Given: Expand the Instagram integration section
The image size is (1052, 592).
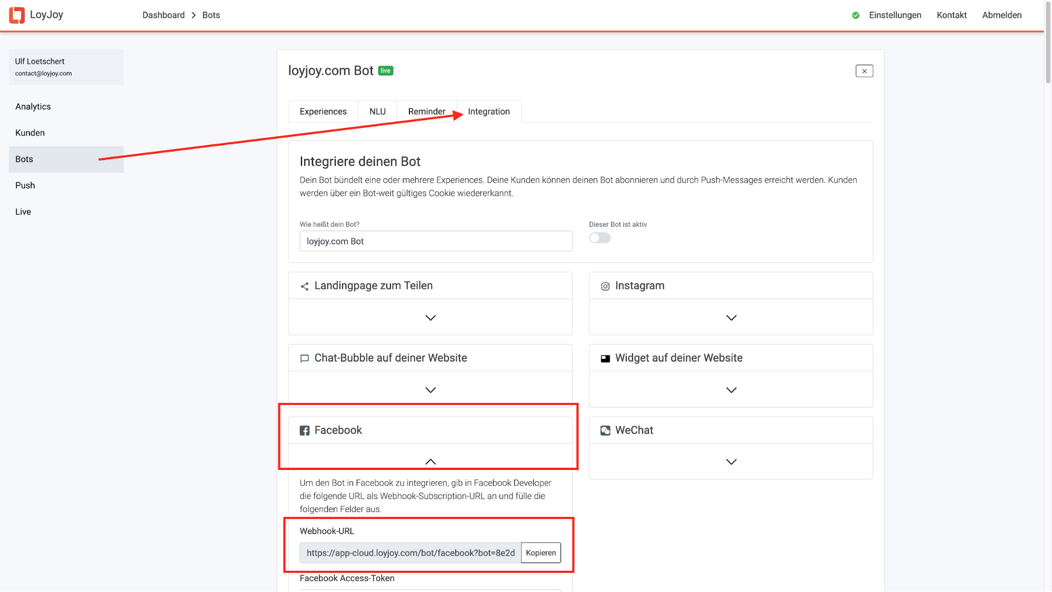Looking at the screenshot, I should [x=731, y=318].
